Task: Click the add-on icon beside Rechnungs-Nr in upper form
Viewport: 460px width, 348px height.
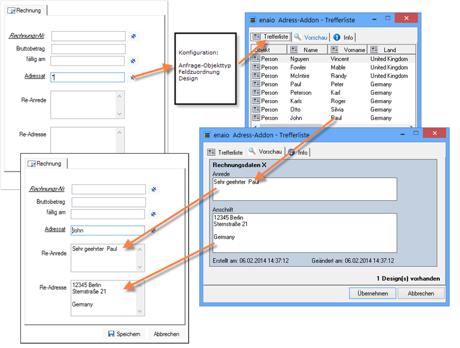Action: click(134, 37)
